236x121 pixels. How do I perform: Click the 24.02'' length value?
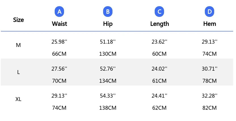tap(160, 69)
